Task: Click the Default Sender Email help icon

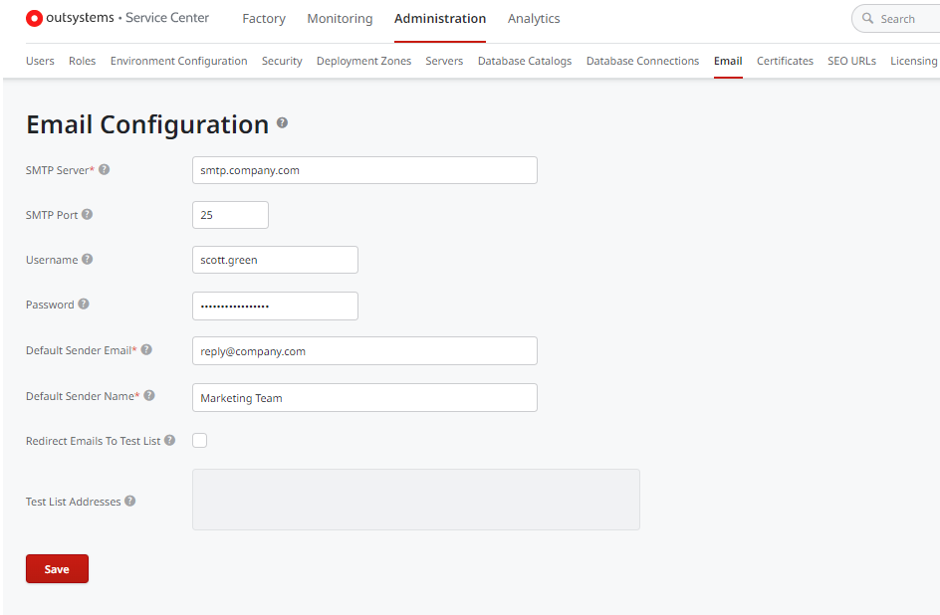Action: point(146,350)
